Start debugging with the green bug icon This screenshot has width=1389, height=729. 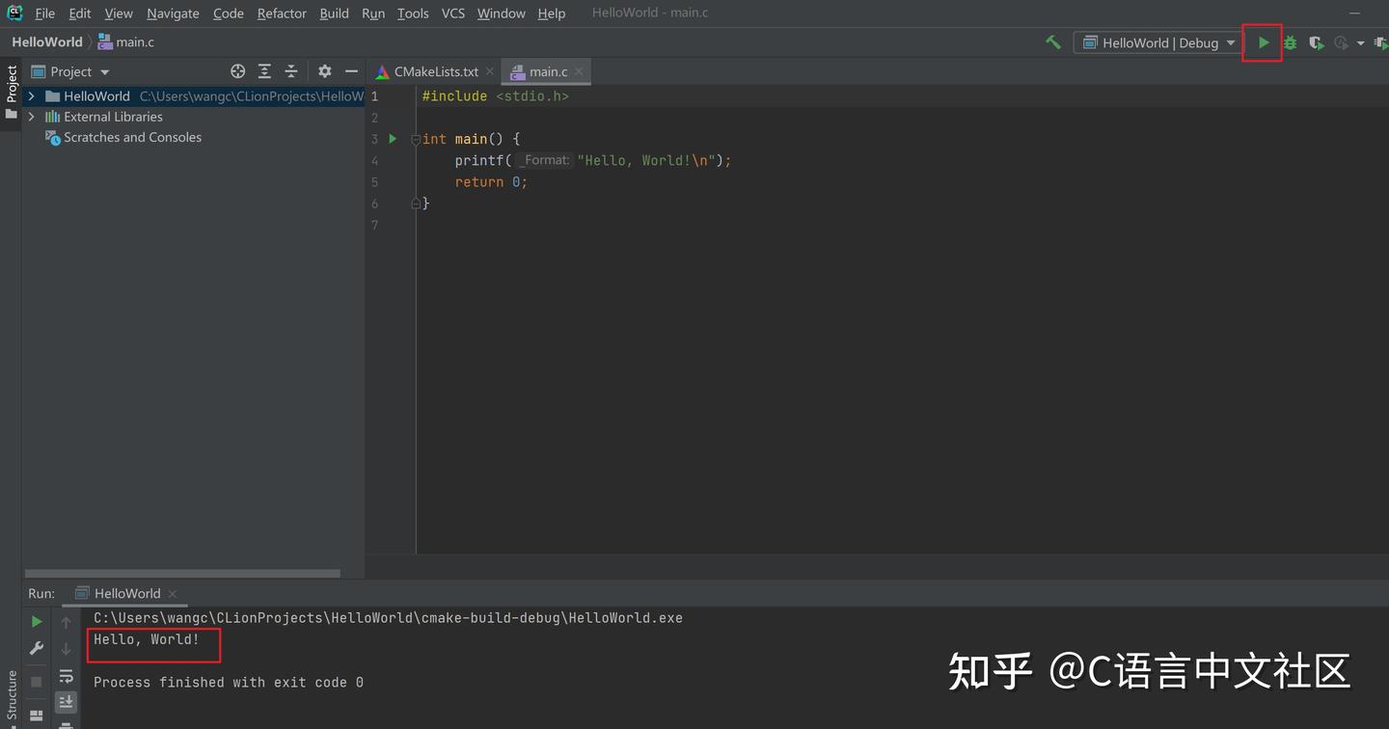[x=1291, y=42]
